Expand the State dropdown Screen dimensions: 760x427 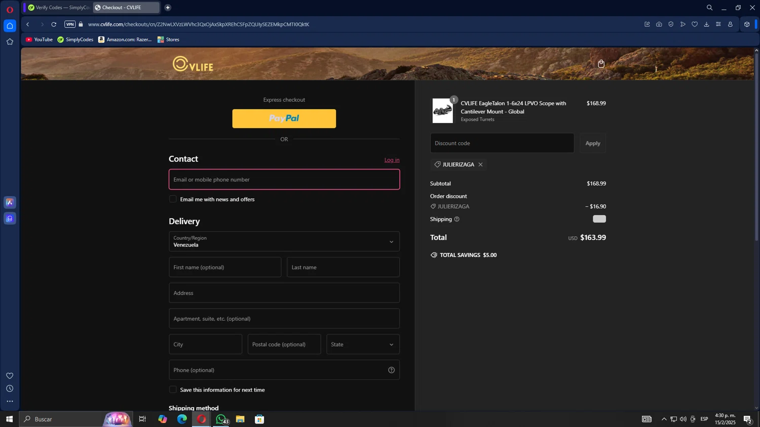click(x=363, y=344)
